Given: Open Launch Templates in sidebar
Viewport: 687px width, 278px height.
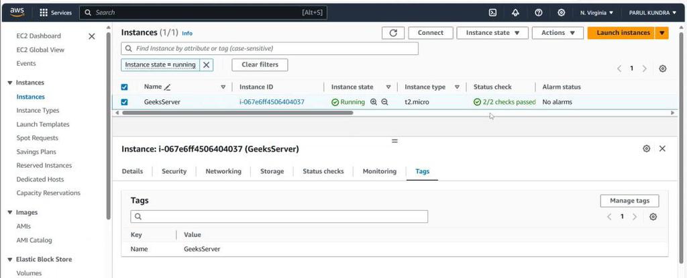Looking at the screenshot, I should [x=43, y=124].
